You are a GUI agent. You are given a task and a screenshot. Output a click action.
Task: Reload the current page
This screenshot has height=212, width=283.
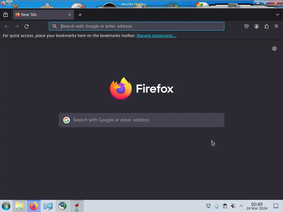pyautogui.click(x=27, y=26)
